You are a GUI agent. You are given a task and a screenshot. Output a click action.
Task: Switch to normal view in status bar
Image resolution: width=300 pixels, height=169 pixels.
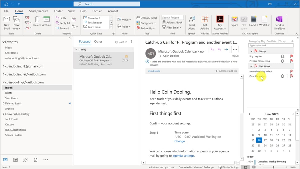click(x=245, y=167)
